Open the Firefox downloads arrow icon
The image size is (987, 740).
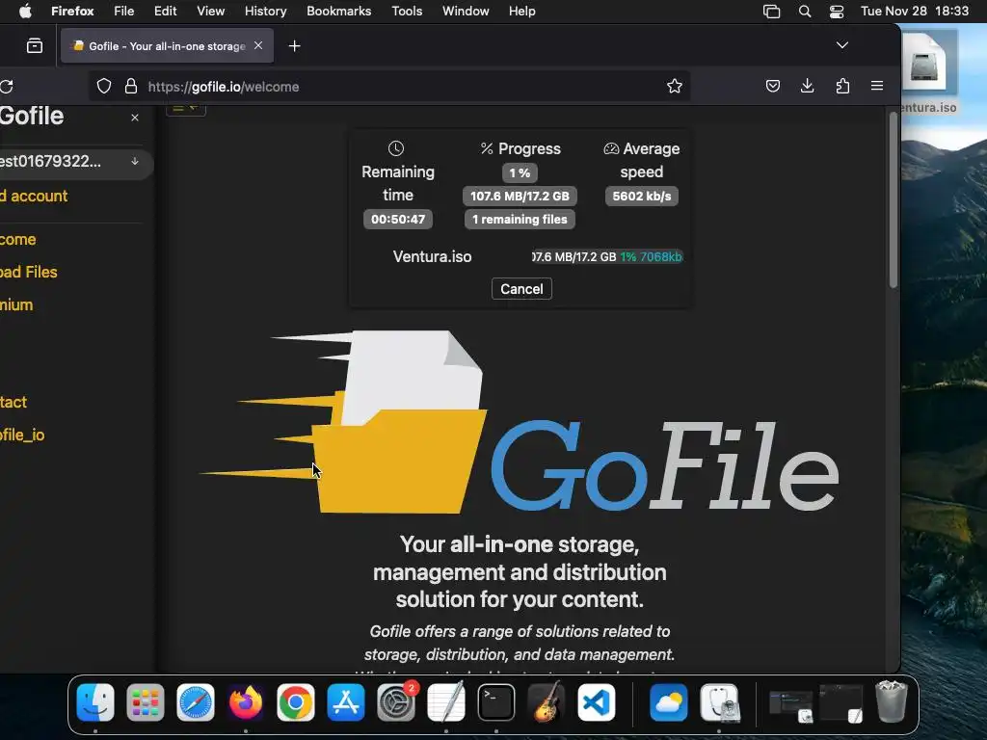(807, 86)
